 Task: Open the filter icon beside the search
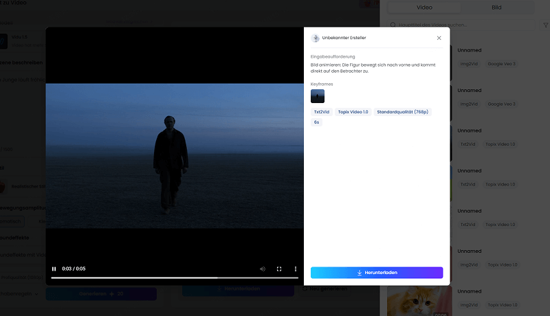(546, 25)
